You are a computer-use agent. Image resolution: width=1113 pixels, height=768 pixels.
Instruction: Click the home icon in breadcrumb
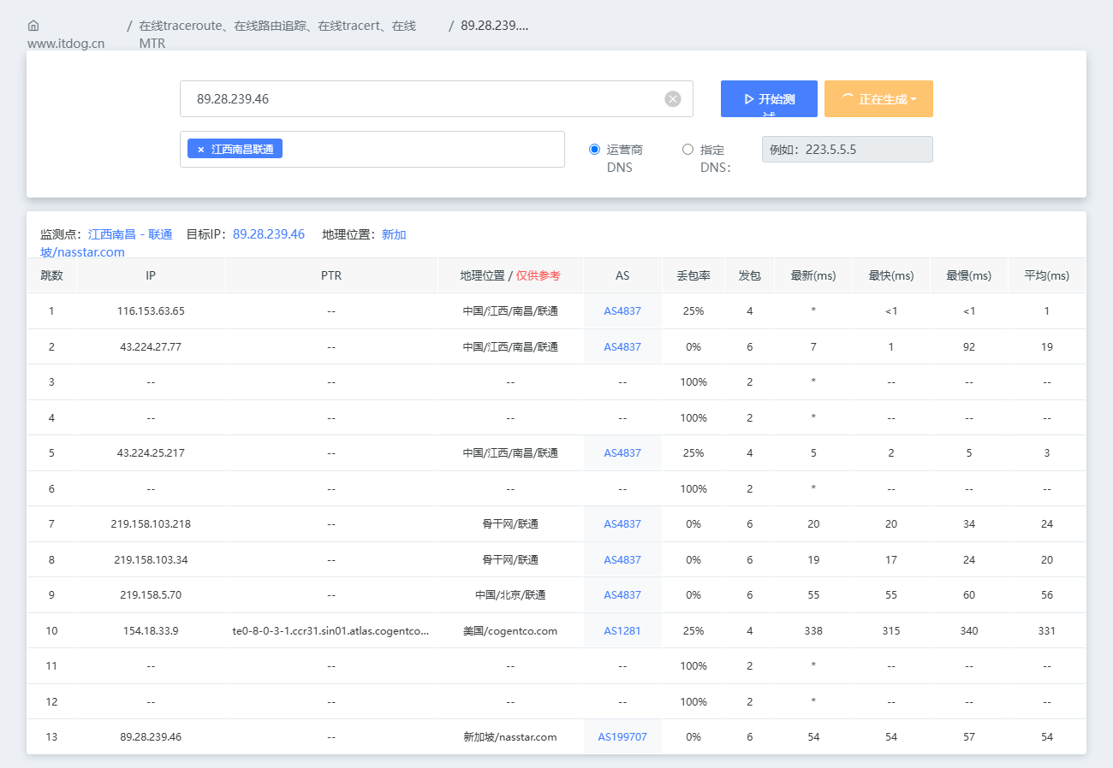coord(33,26)
